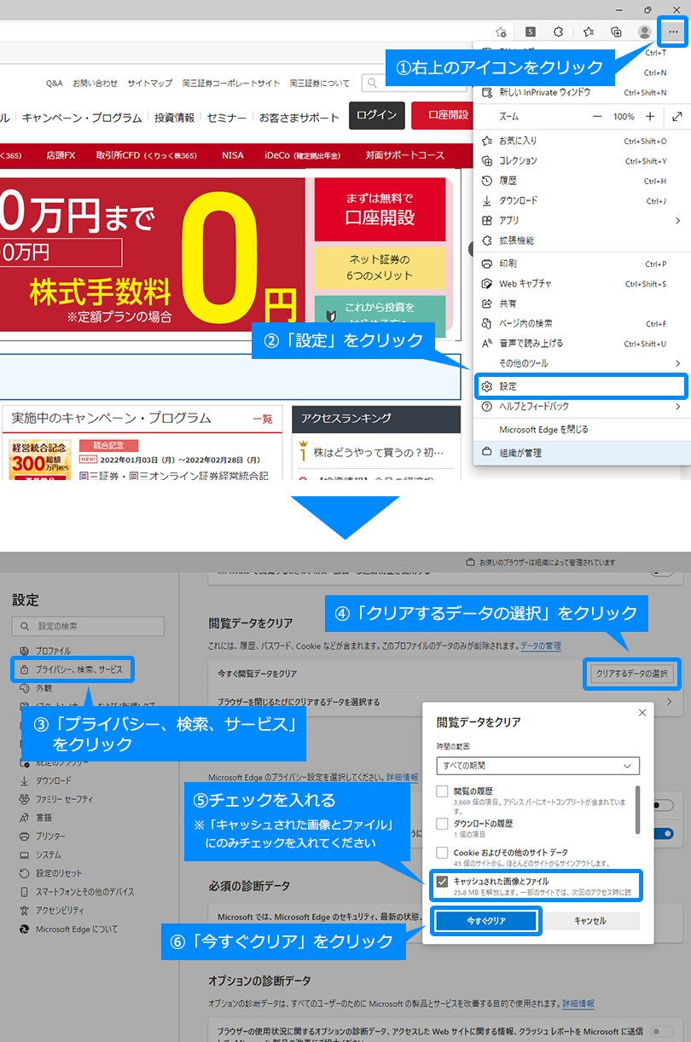Select プロファイル in settings sidebar
The height and width of the screenshot is (1042, 691).
[x=53, y=651]
